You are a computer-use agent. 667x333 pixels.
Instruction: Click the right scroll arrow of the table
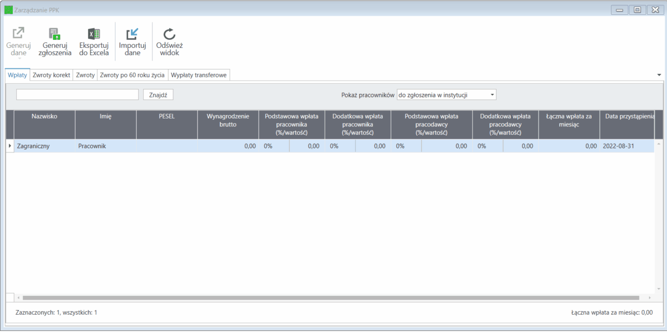tap(649, 297)
